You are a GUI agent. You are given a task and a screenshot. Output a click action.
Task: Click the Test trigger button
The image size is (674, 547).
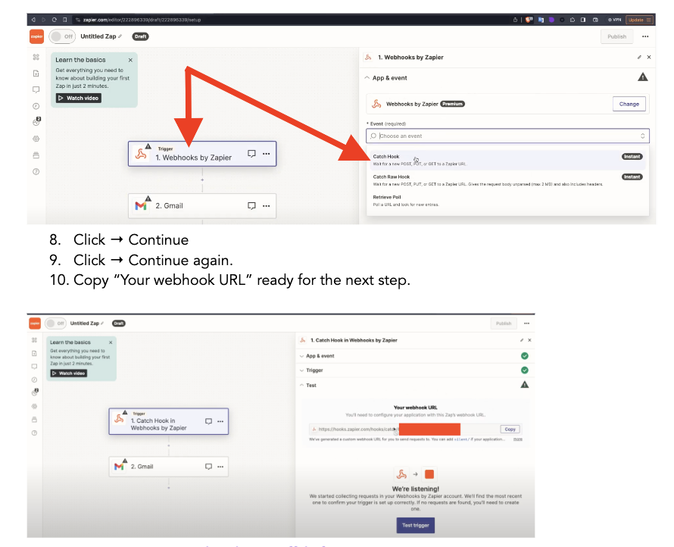(x=415, y=524)
